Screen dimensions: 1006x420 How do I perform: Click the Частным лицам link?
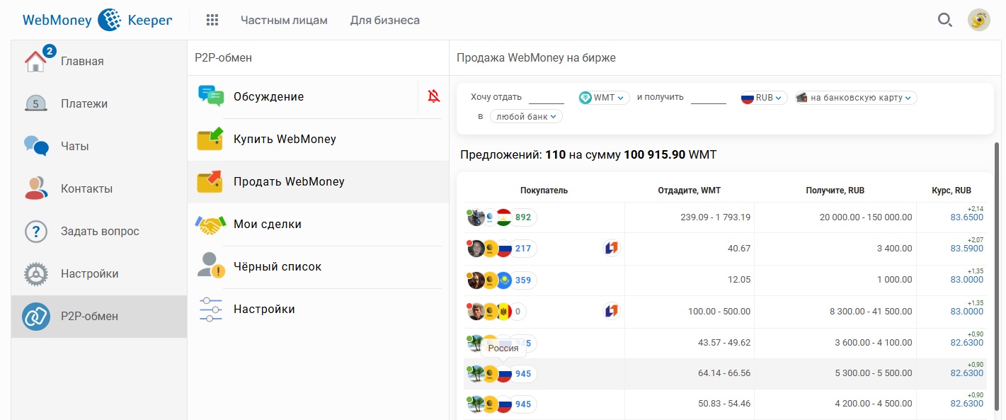(x=284, y=20)
